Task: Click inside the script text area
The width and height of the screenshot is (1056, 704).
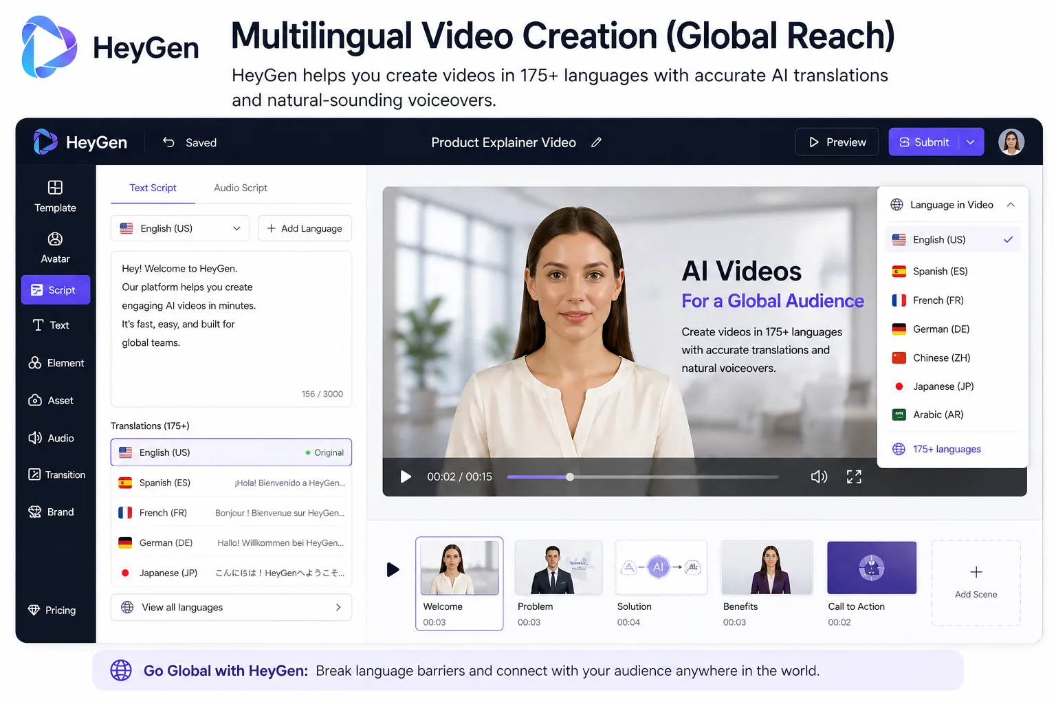Action: (231, 329)
